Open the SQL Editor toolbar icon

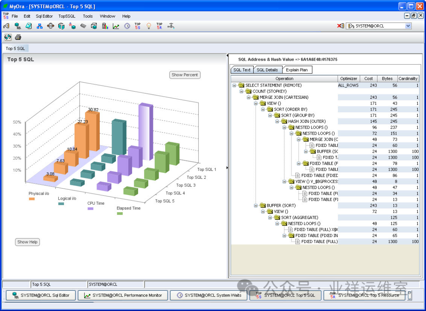tap(18, 26)
